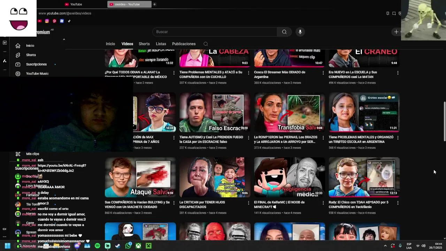Show hidden system tray icons chevron
Image resolution: width=446 pixels, height=251 pixels.
pyautogui.click(x=385, y=246)
